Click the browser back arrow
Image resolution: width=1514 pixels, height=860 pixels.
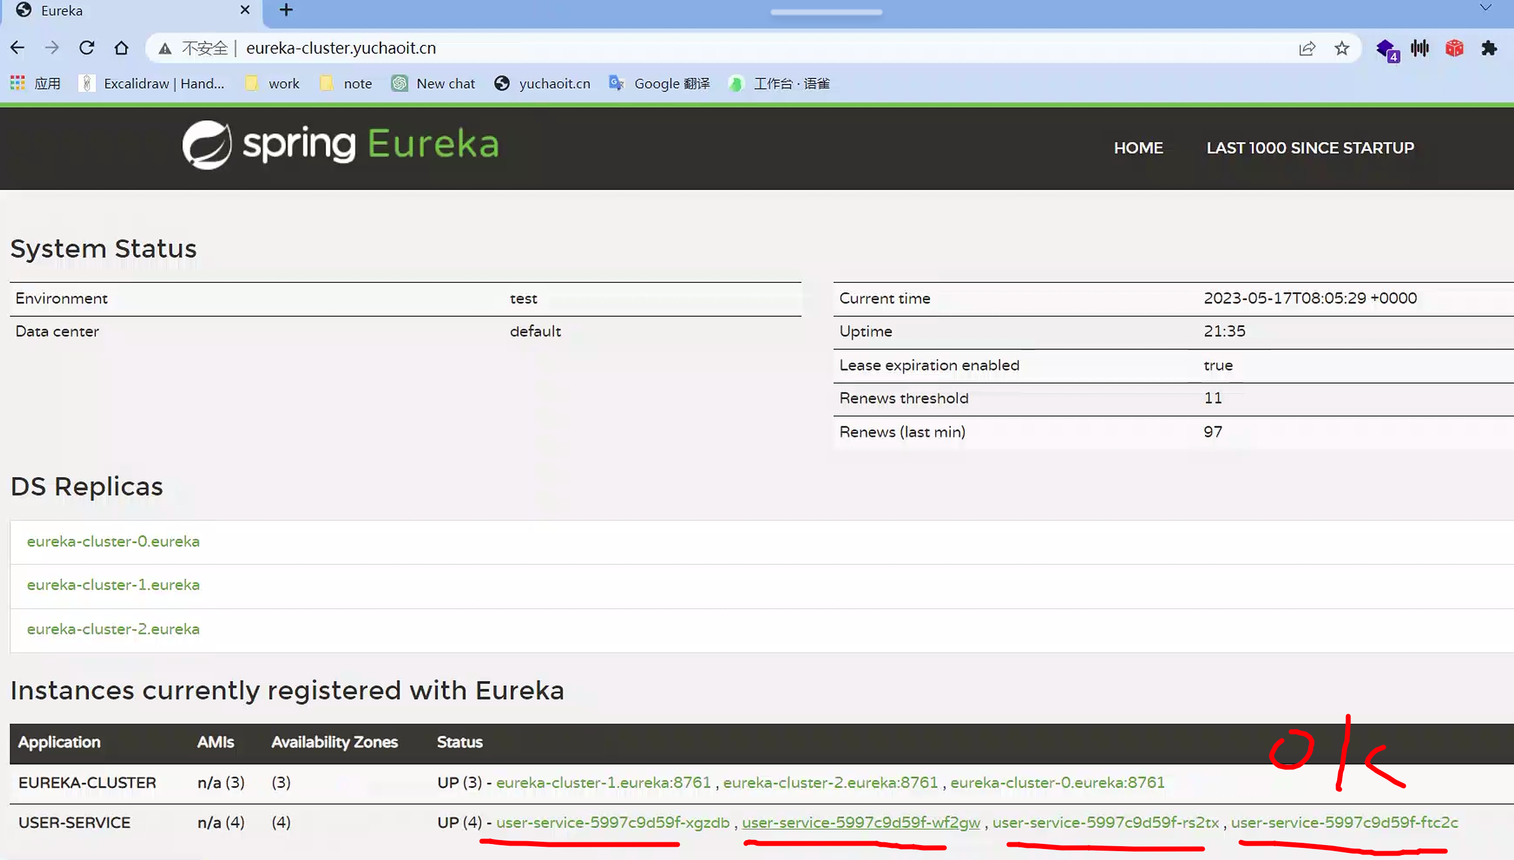coord(17,48)
